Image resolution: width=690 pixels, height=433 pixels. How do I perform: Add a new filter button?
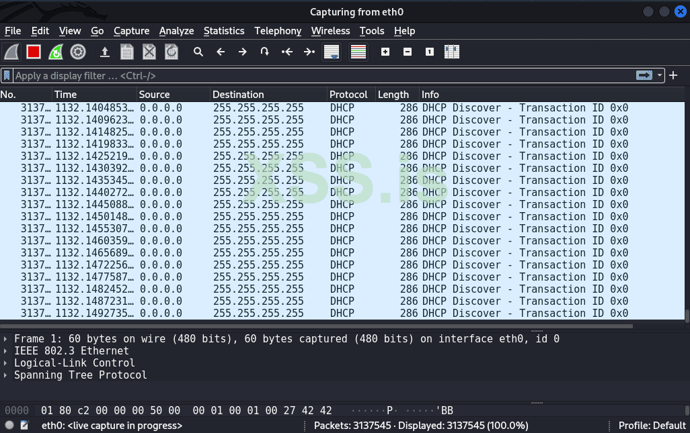pos(673,75)
